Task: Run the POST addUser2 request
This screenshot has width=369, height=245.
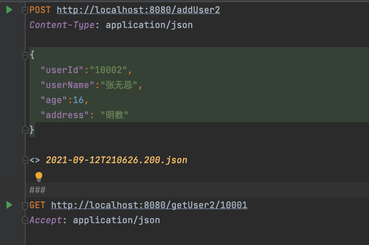Action: 9,10
